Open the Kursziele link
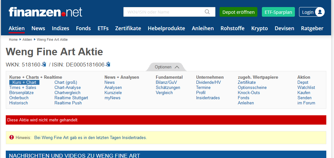This screenshot has height=158, width=334. [x=113, y=93]
